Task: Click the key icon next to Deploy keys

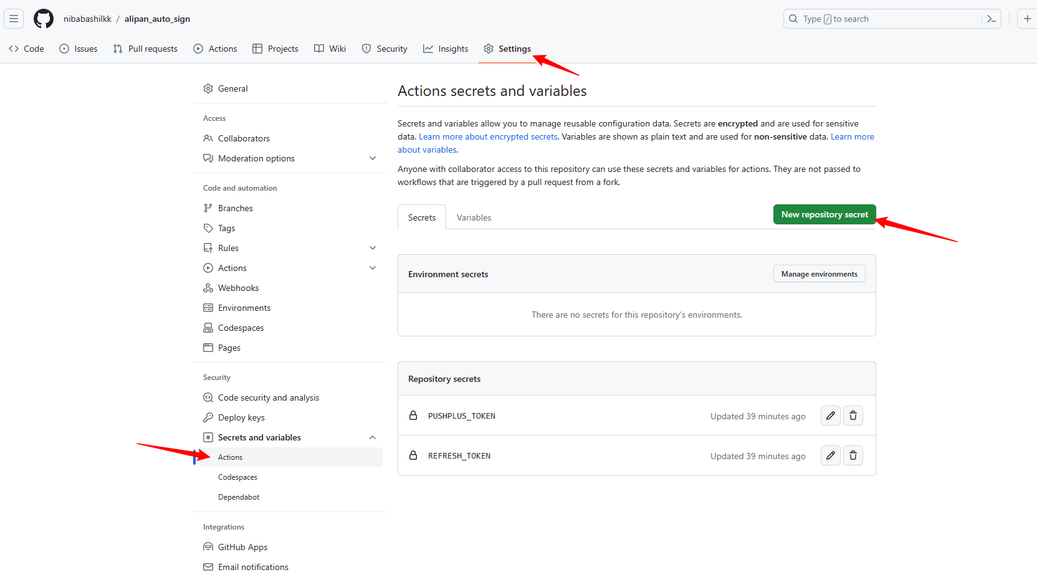Action: (208, 417)
